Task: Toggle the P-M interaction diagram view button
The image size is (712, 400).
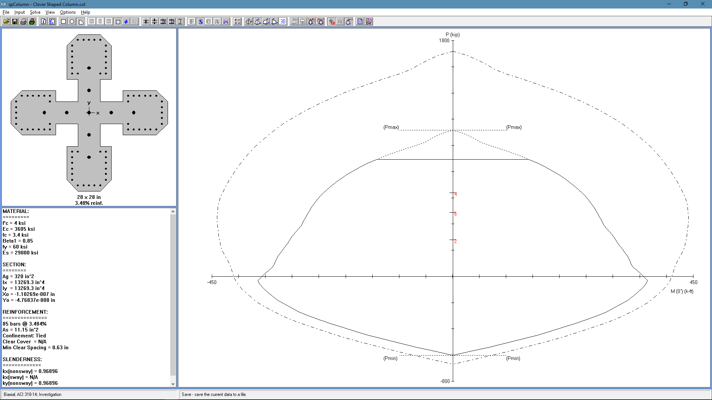Action: [257, 21]
